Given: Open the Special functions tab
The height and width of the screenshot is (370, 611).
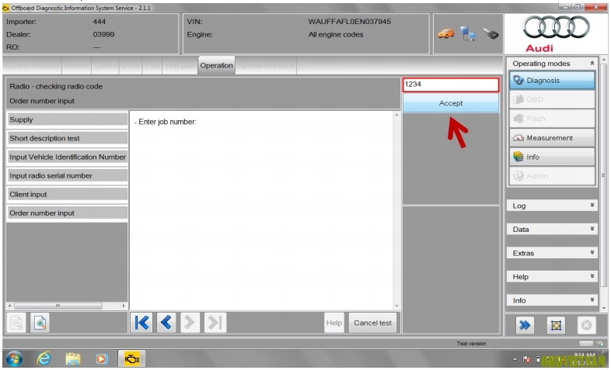Looking at the screenshot, I should tap(266, 65).
